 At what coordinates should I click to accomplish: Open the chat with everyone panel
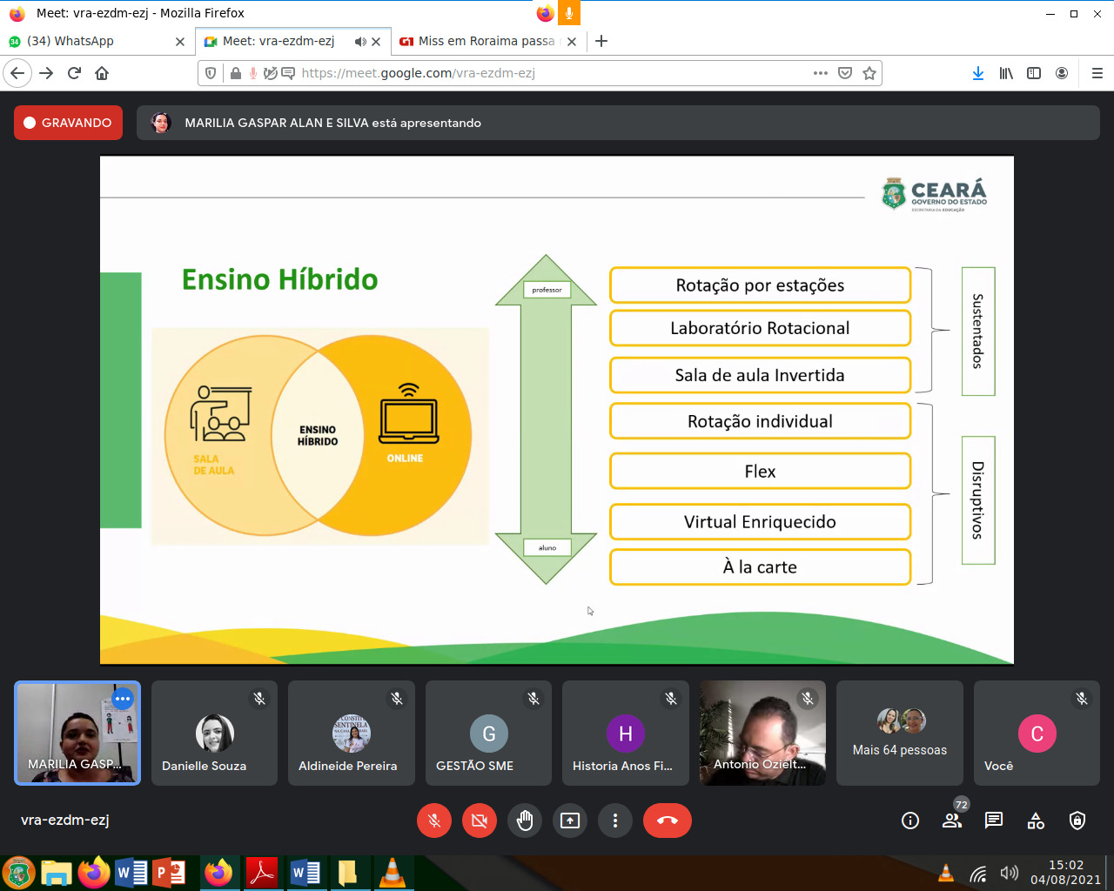coord(994,821)
